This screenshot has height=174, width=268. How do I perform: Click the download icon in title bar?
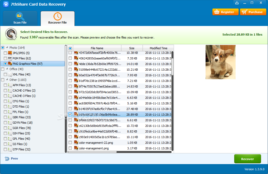tap(237, 3)
